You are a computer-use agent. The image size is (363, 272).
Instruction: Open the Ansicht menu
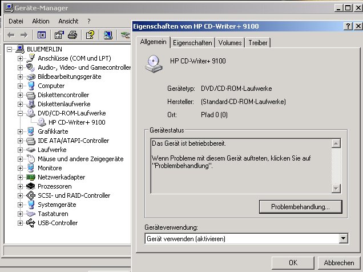coord(68,21)
